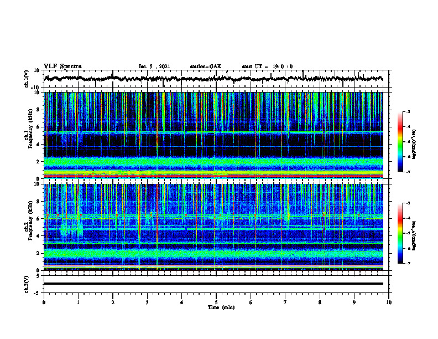
Task: Click the ch.2 "Frequency (kHz)" axis label
Action: click(x=30, y=220)
